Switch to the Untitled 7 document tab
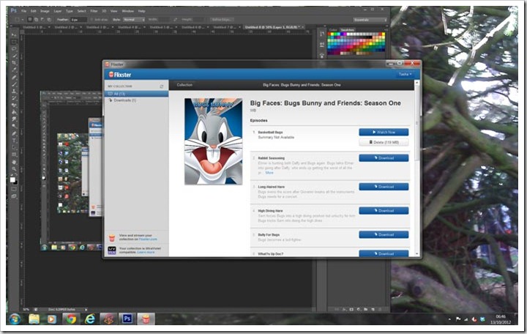Screen dimensions: 527x334 click(224, 27)
